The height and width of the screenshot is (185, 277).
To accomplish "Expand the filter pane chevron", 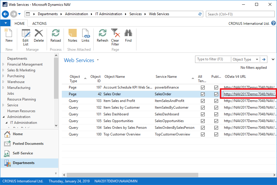I will (x=273, y=59).
